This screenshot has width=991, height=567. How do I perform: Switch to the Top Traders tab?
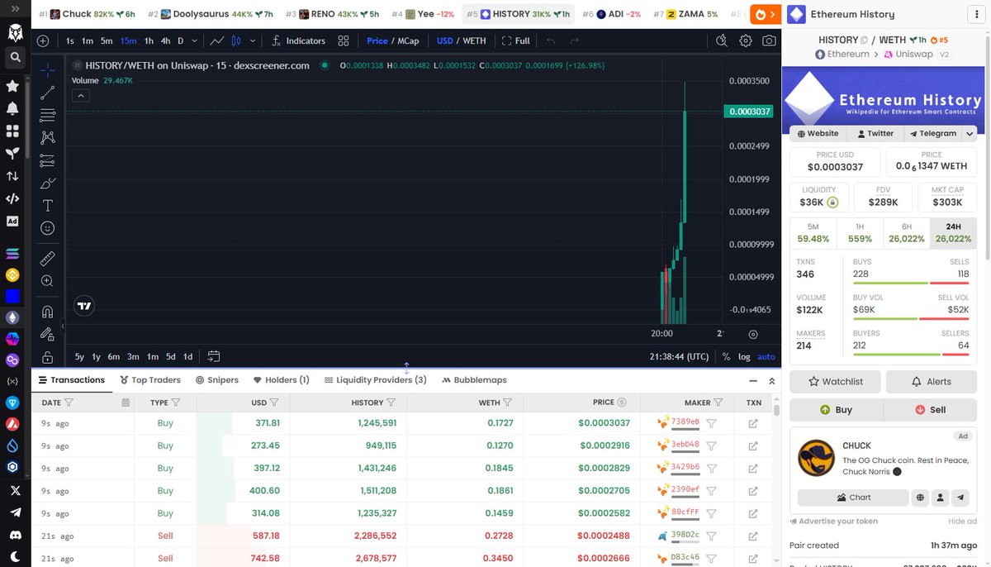click(150, 380)
